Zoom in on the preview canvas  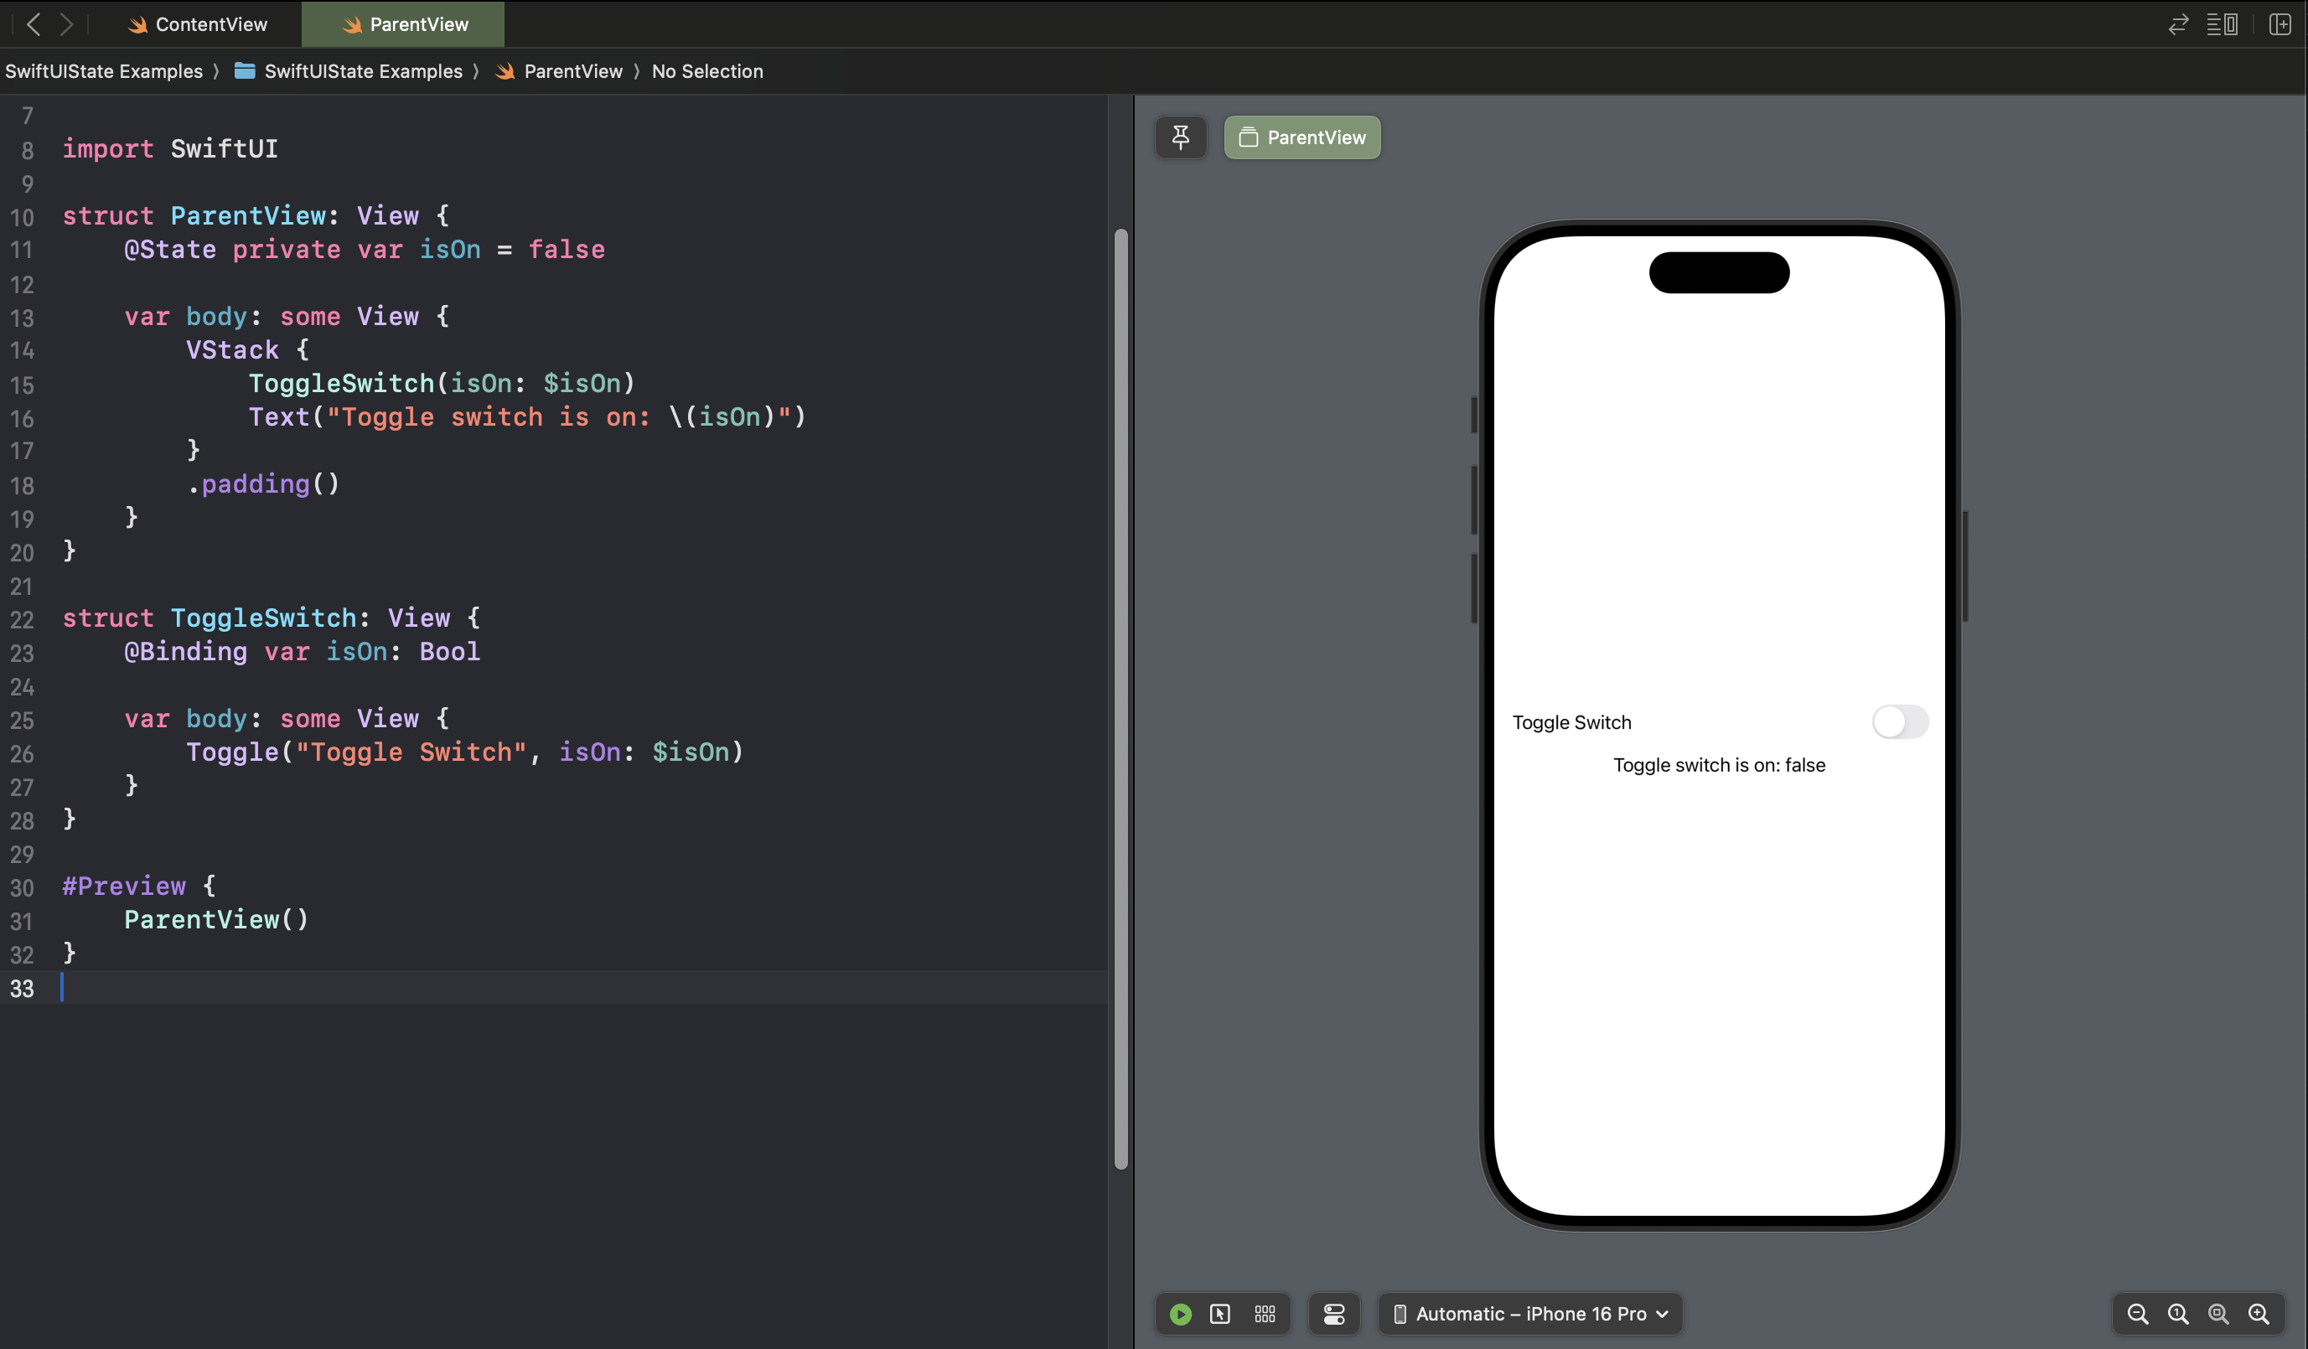click(2259, 1314)
